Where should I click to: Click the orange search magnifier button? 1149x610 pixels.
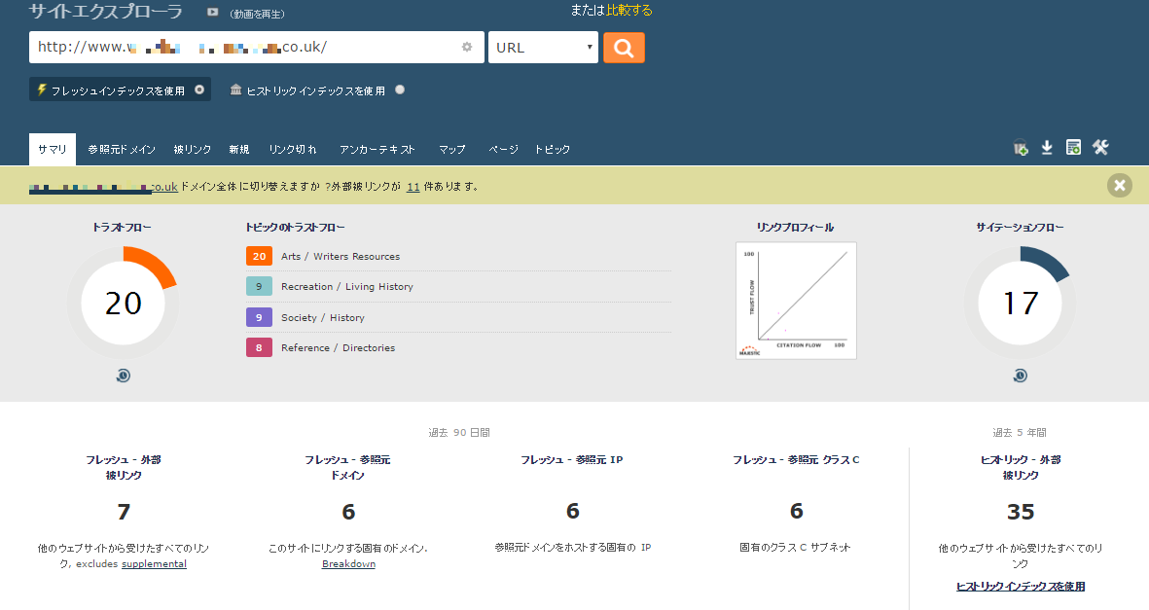pos(624,48)
